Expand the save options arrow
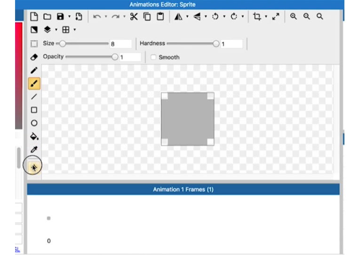 point(69,16)
